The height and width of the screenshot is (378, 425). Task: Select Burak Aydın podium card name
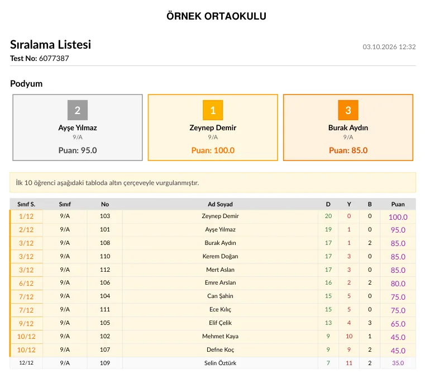[x=348, y=128]
